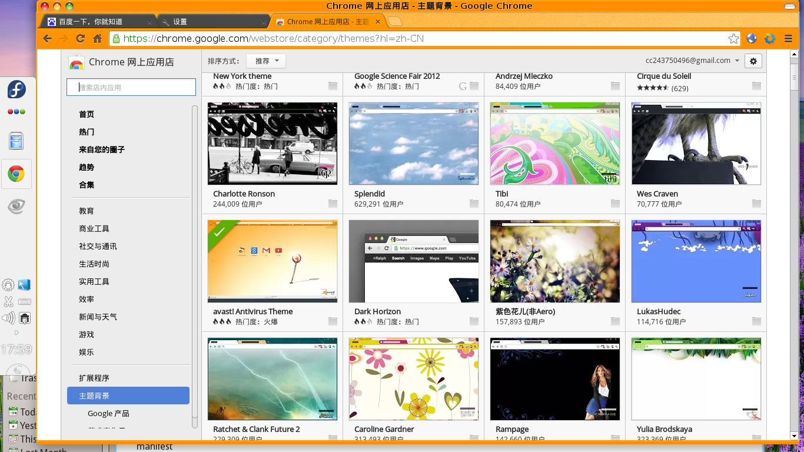The height and width of the screenshot is (452, 804).
Task: Select the 娱乐 category
Action: (87, 352)
